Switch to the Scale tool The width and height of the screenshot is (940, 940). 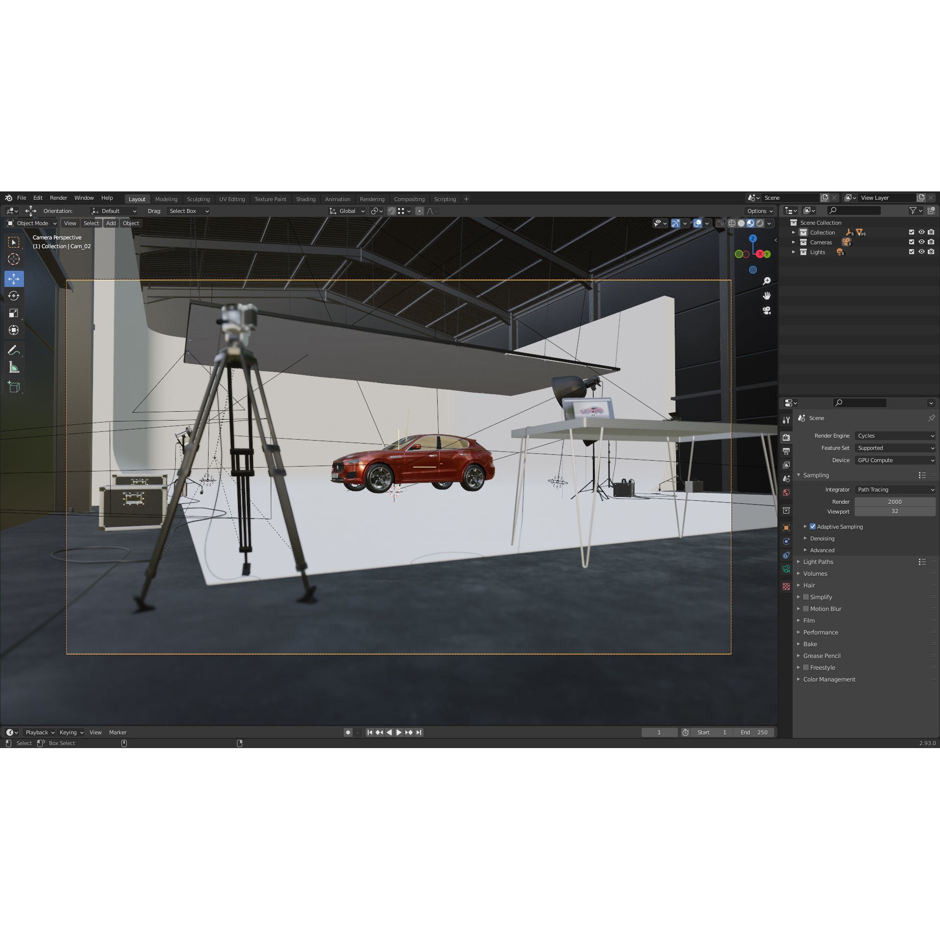point(14,313)
